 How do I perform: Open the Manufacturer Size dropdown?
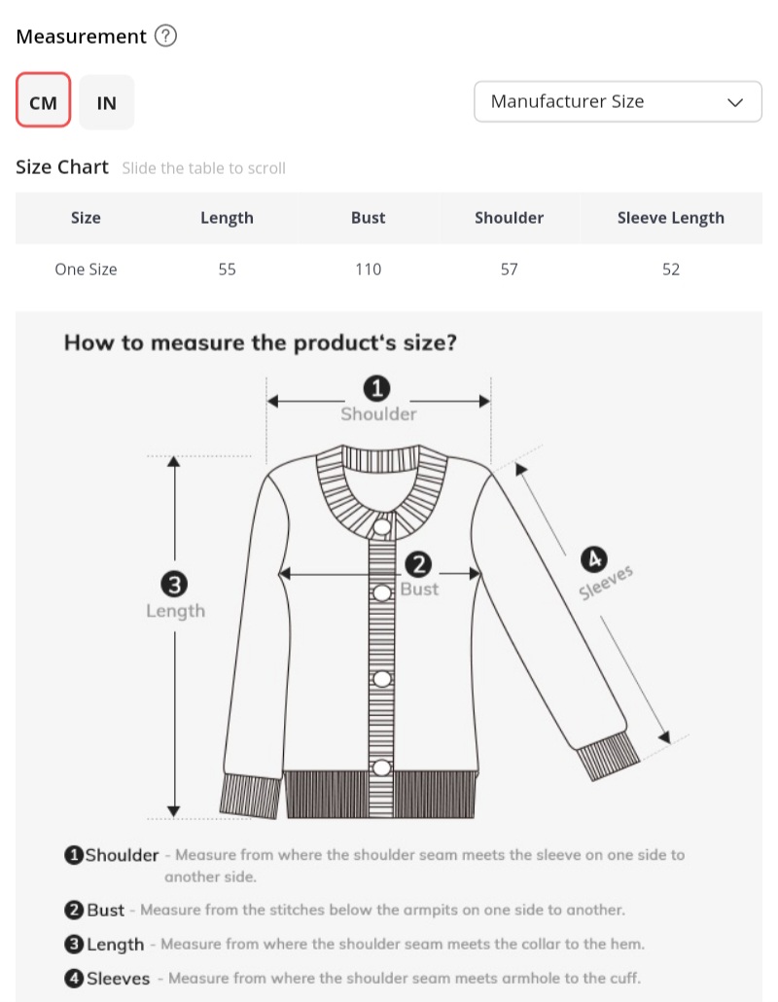click(617, 101)
